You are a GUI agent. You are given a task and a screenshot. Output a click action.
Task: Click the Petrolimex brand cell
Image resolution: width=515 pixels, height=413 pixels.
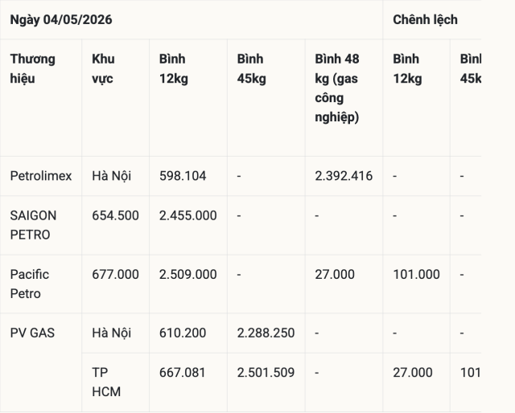coord(41,176)
